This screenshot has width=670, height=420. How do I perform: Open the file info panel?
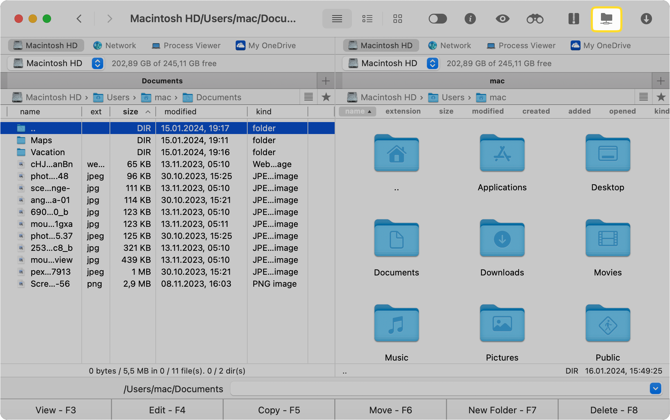click(x=470, y=19)
